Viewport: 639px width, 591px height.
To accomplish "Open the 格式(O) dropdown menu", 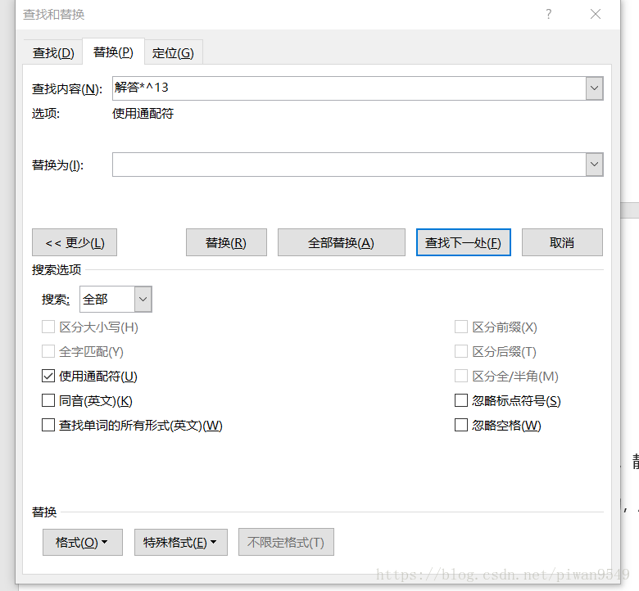I will (82, 542).
